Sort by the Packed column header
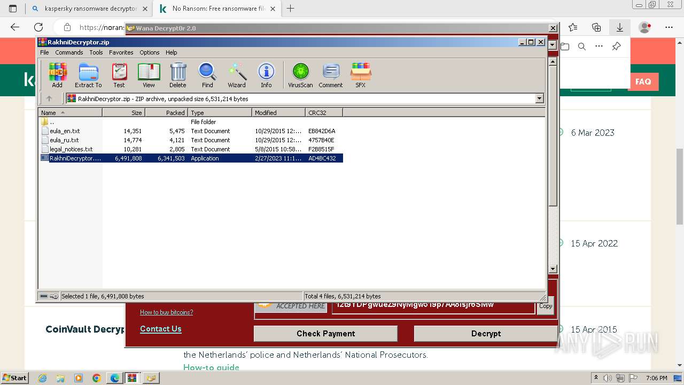 click(x=166, y=113)
